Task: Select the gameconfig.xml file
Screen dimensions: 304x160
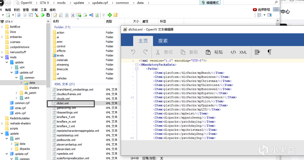Action: [x=66, y=108]
